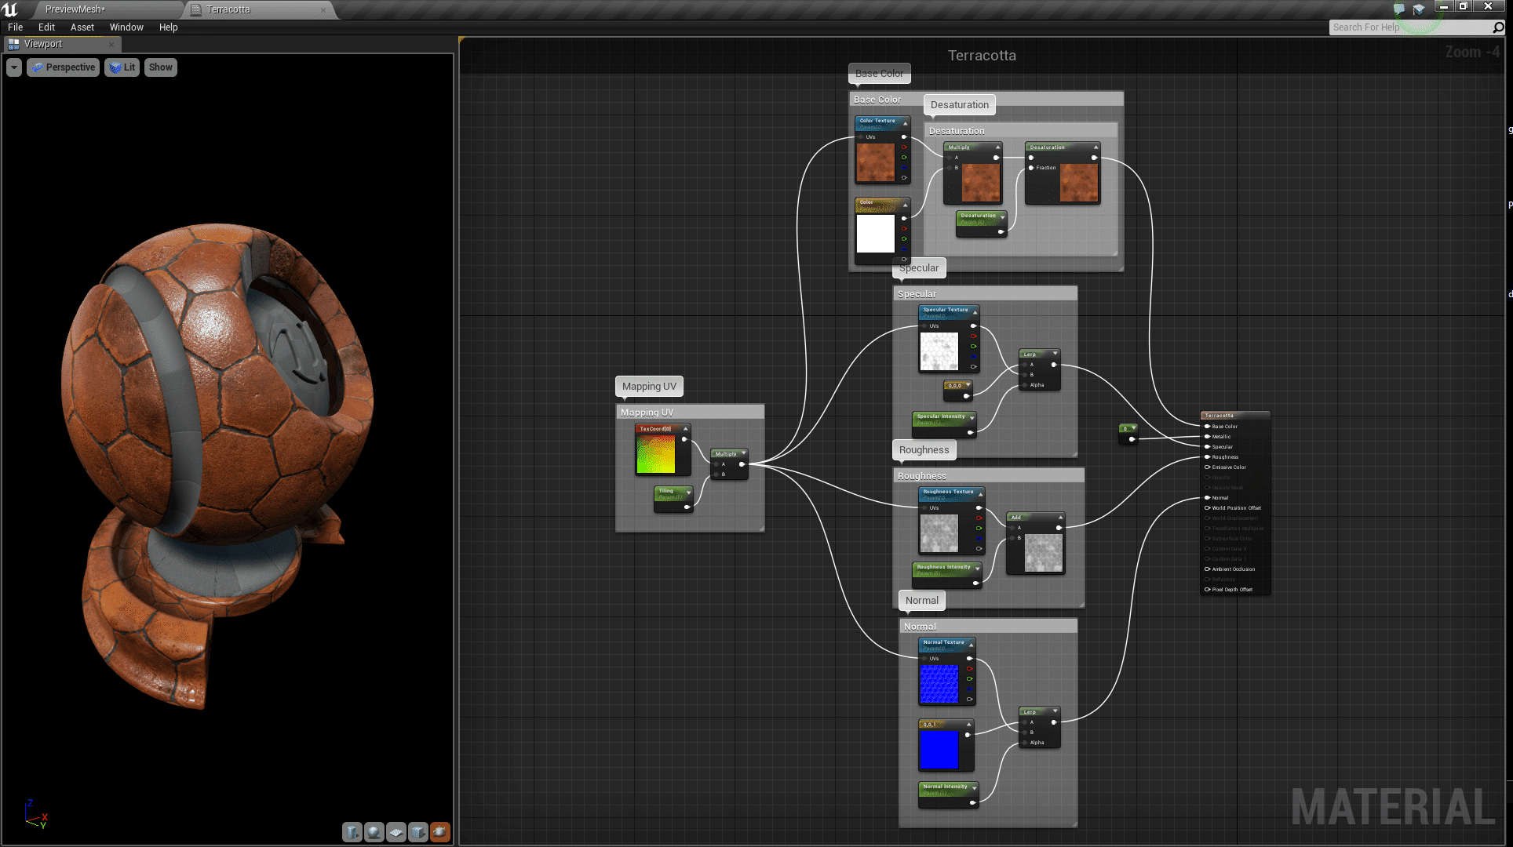The width and height of the screenshot is (1513, 847).
Task: Open the Window menu
Action: coord(126,27)
